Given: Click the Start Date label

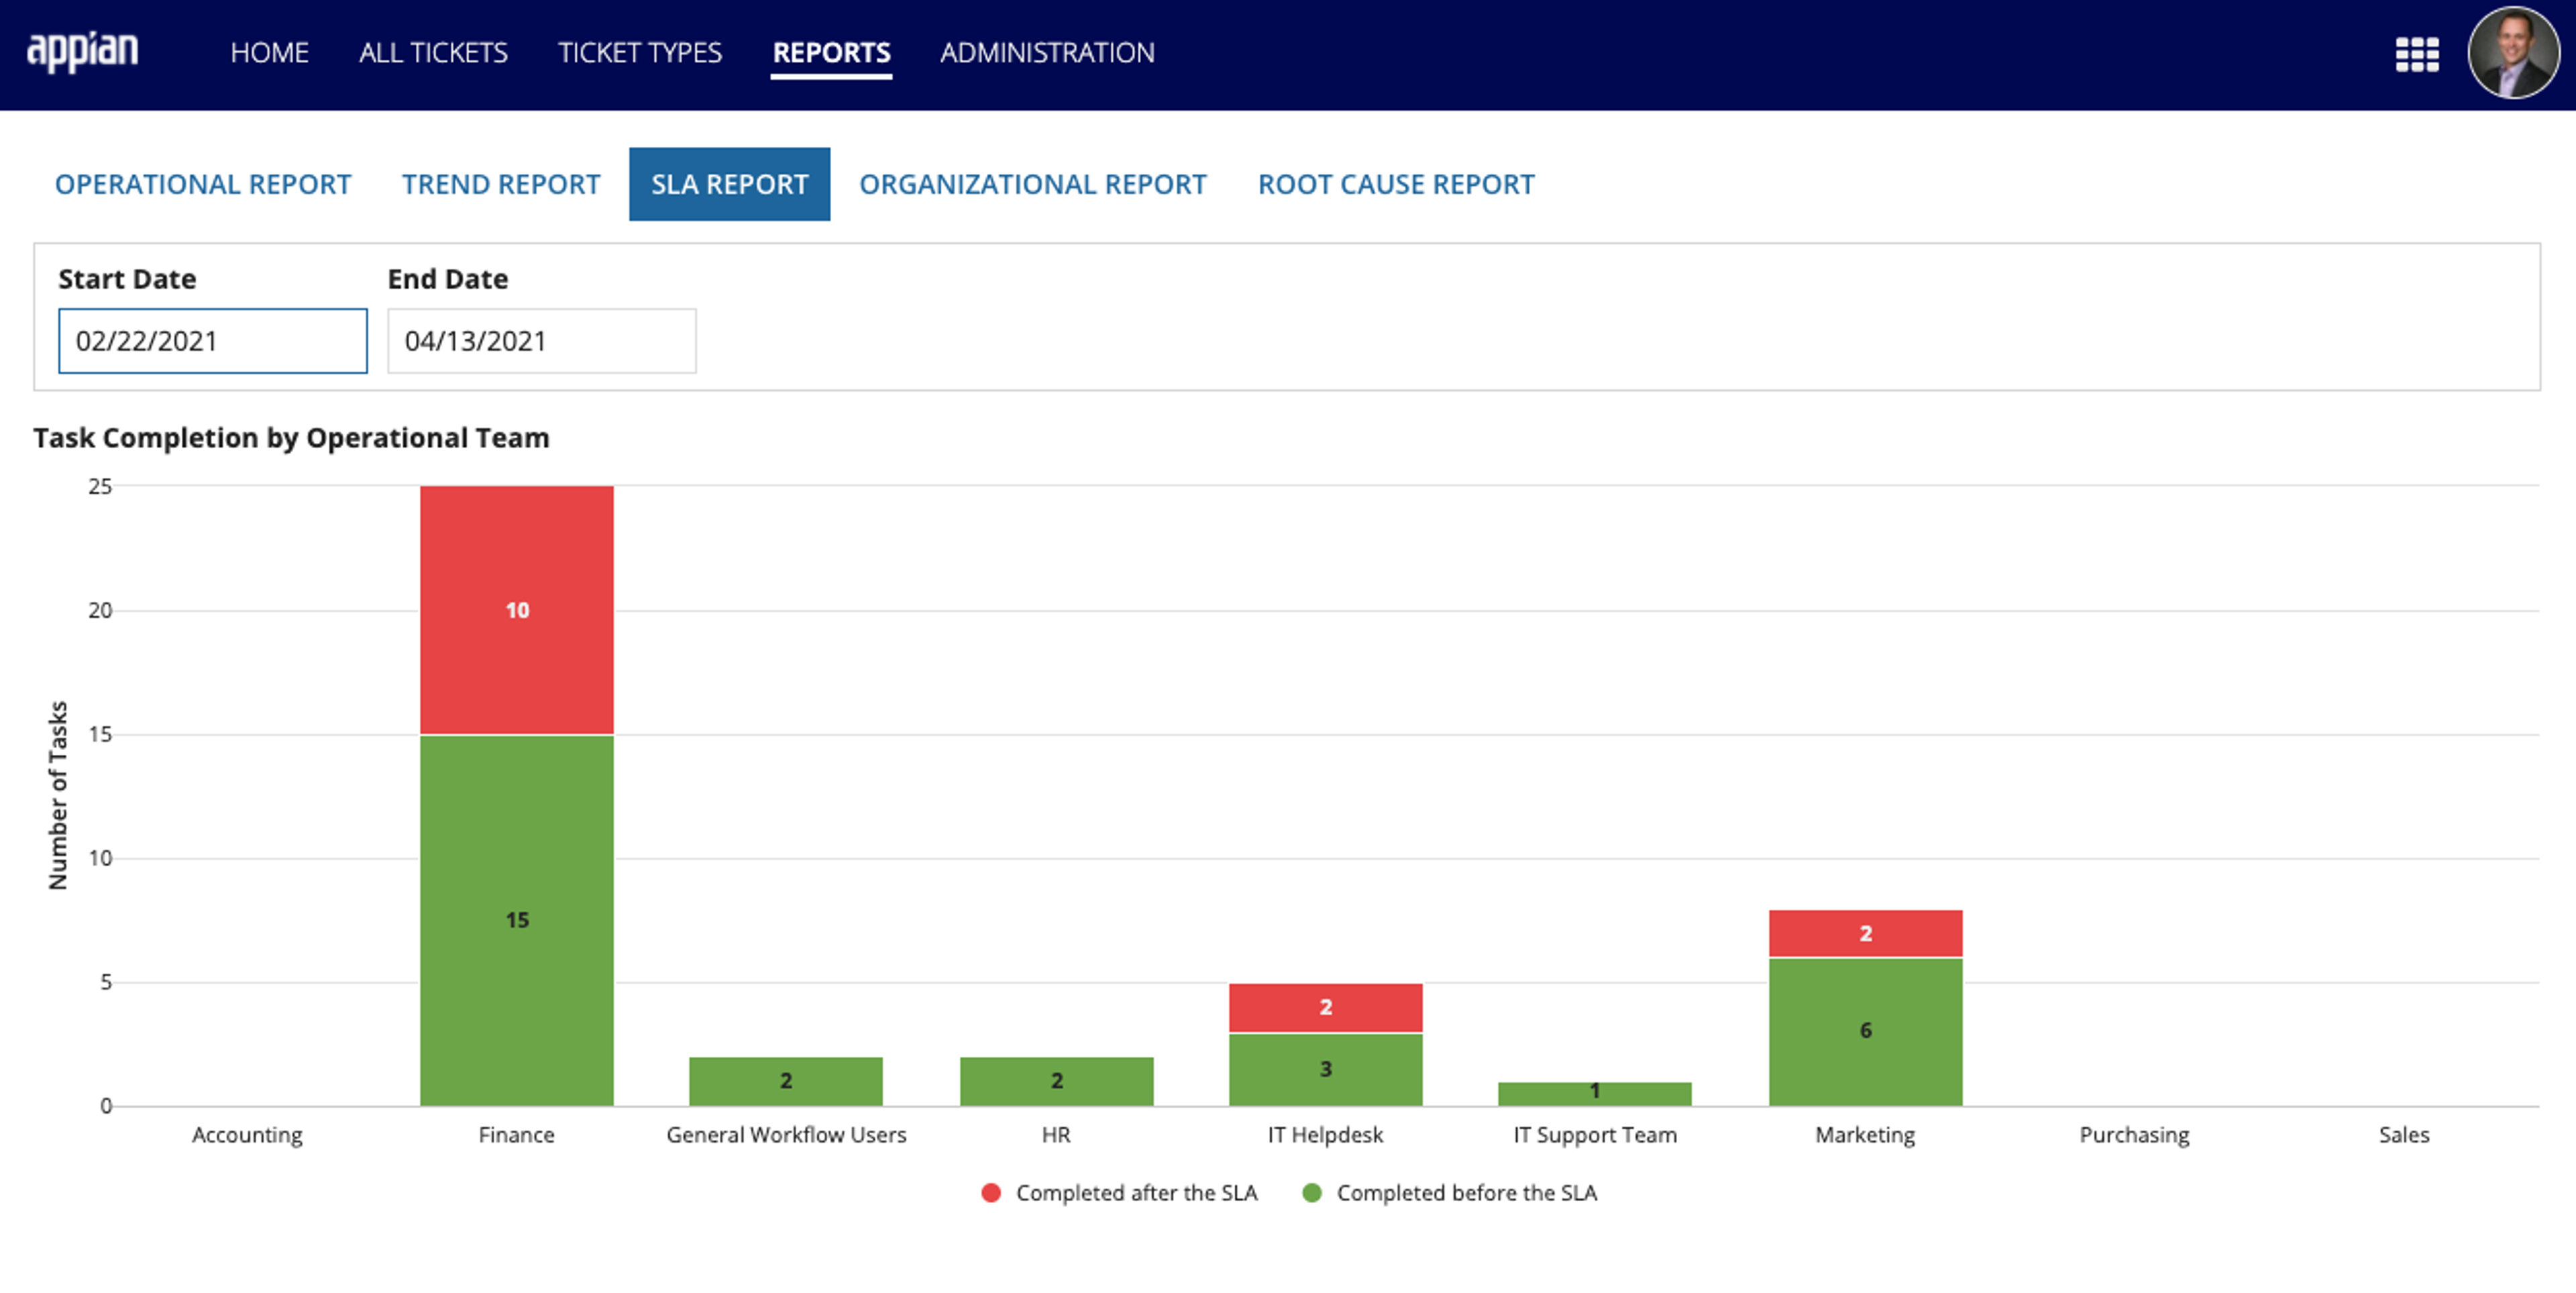Looking at the screenshot, I should [127, 279].
